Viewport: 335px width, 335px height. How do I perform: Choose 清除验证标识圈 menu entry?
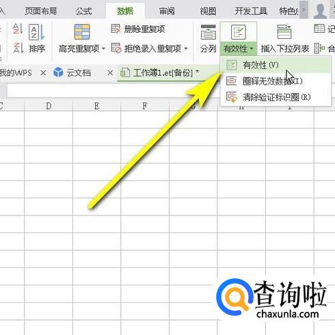point(276,97)
